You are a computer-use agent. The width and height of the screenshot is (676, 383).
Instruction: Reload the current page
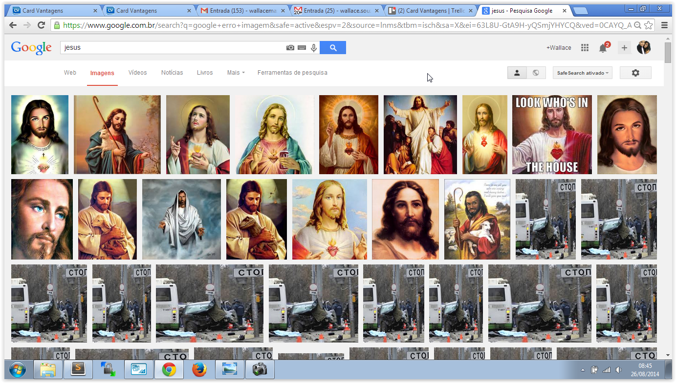[42, 25]
